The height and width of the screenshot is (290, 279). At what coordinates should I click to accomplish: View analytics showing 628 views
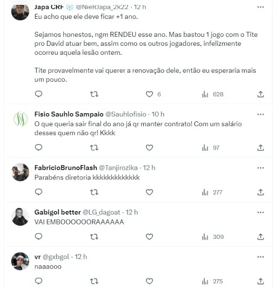(212, 94)
